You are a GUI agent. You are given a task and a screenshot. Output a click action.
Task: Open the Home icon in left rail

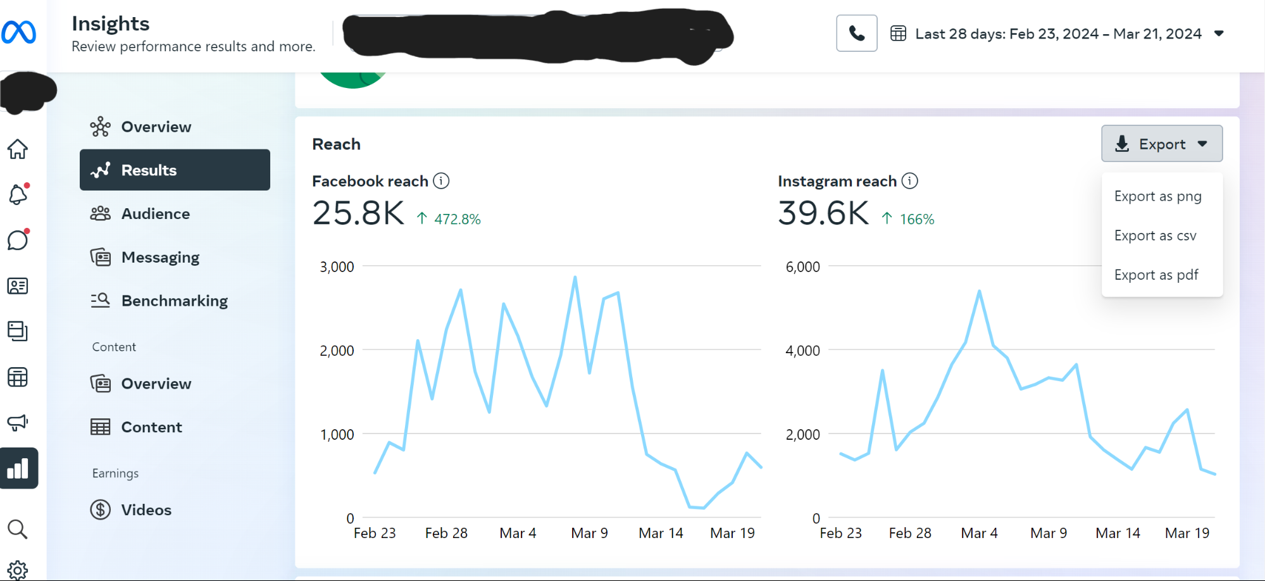click(19, 149)
